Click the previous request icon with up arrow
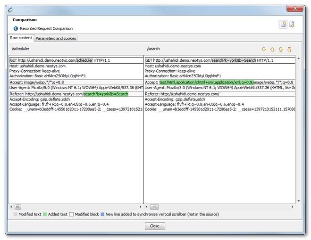 [283, 24]
